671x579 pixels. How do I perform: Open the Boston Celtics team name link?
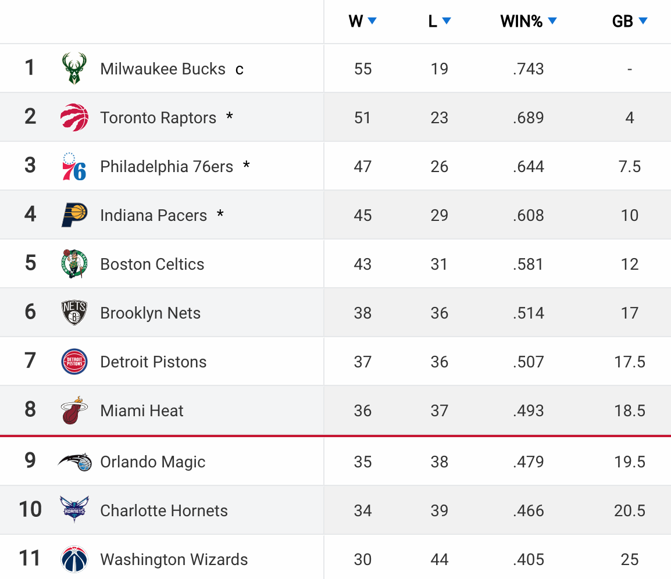click(x=152, y=264)
